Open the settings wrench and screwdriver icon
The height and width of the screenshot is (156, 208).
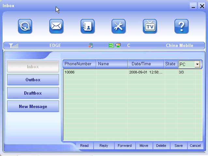[x=119, y=26]
